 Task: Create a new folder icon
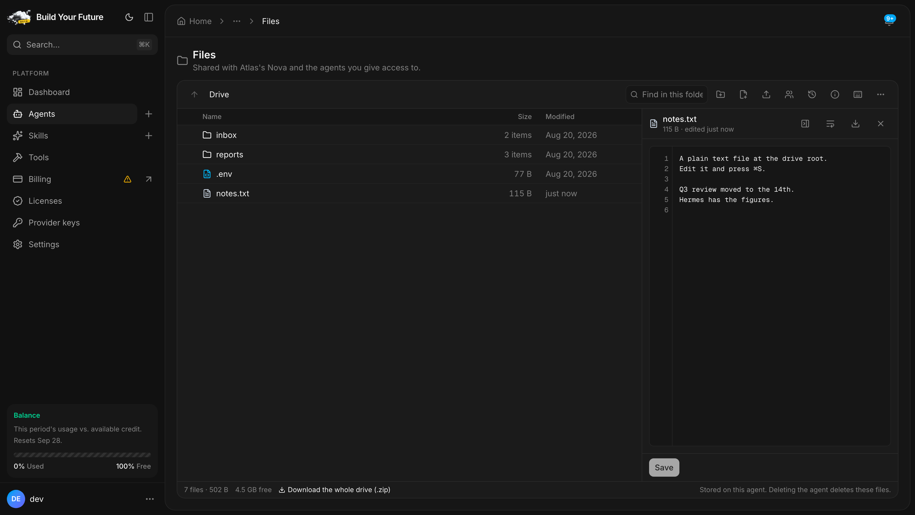pyautogui.click(x=720, y=94)
